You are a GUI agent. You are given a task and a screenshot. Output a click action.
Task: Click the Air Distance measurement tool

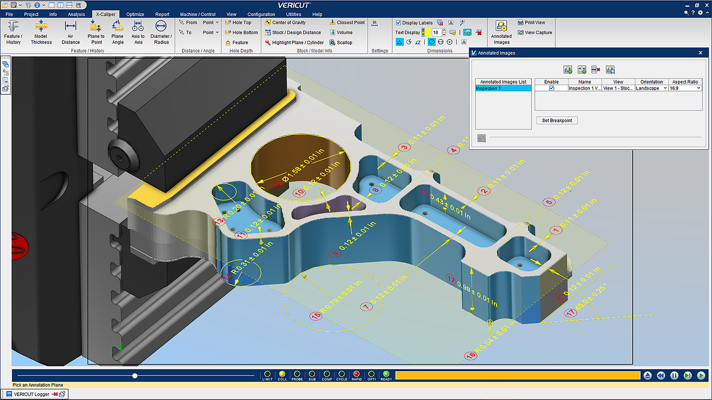[70, 32]
